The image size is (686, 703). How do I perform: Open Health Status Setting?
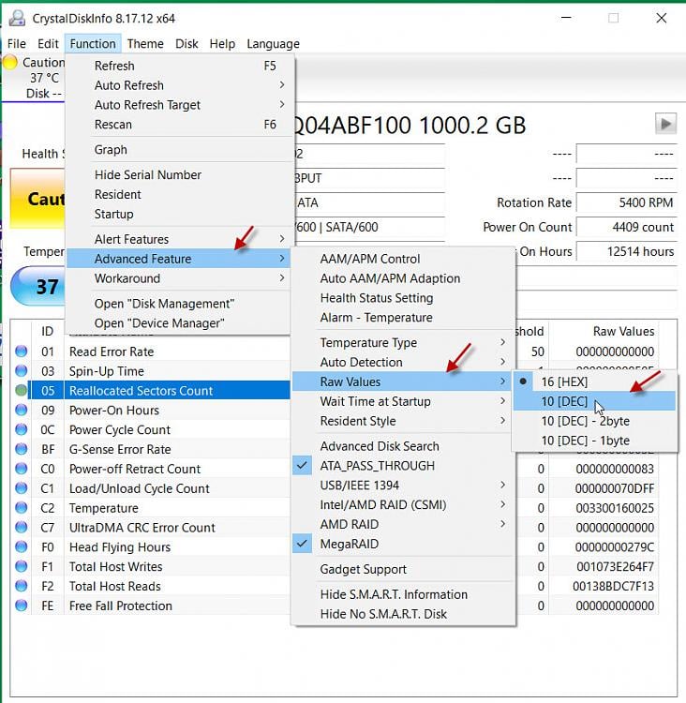coord(403,298)
